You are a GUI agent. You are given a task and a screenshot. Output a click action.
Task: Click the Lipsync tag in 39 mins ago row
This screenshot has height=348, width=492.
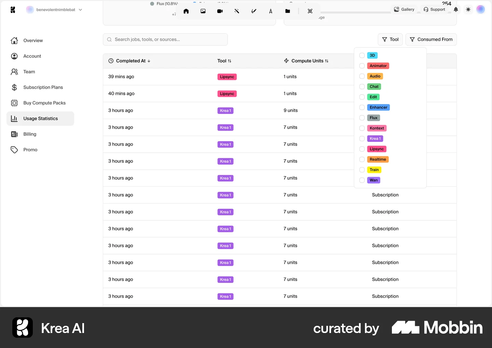click(x=227, y=77)
